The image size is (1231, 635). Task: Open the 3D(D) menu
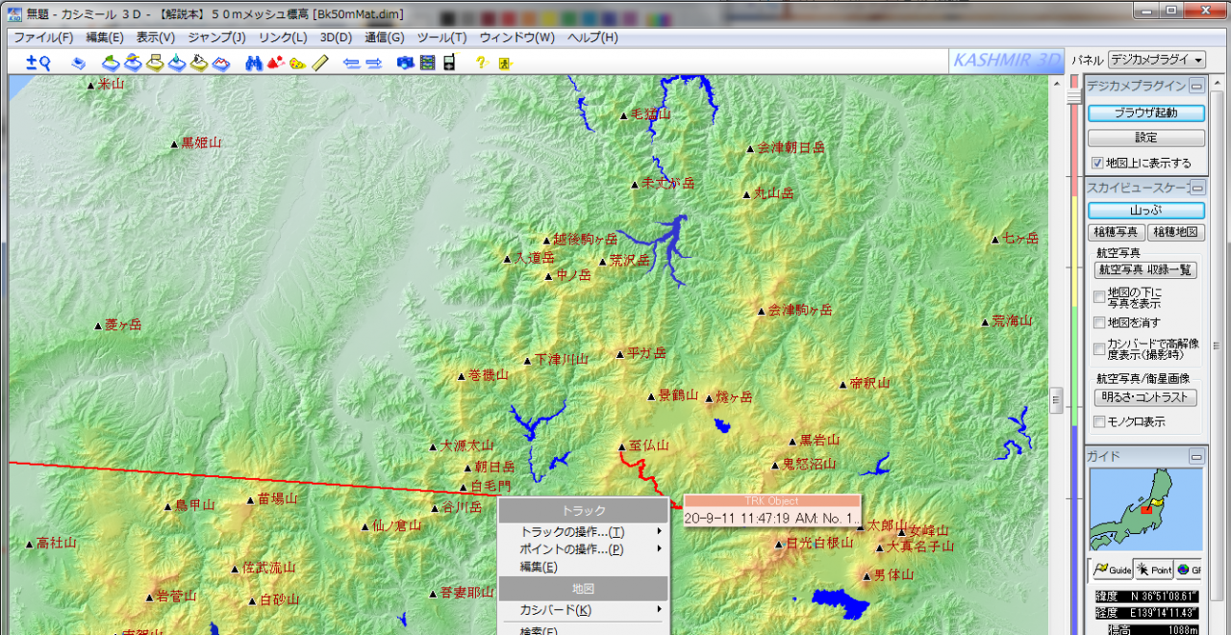[336, 38]
